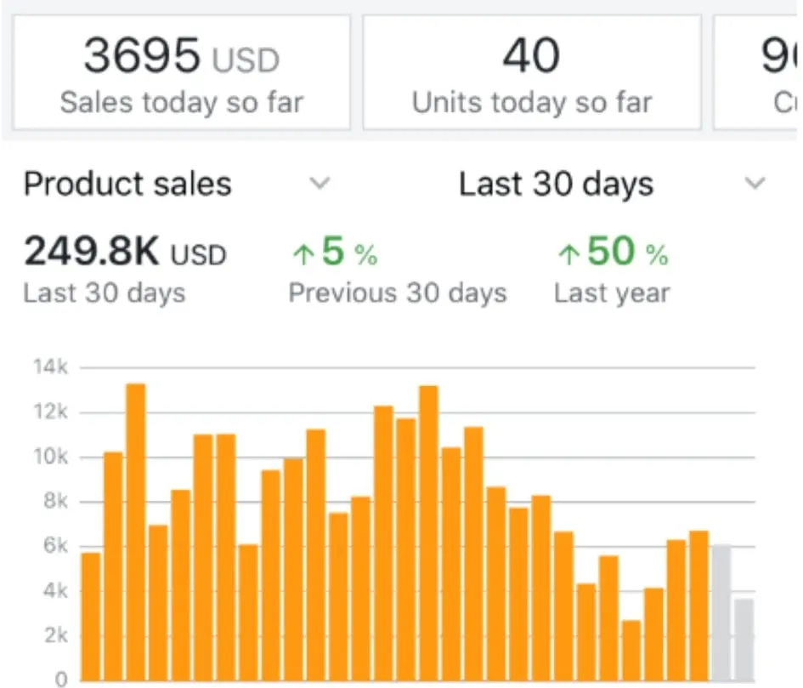
Task: Click the green arrow beside 5 %
Action: click(303, 253)
